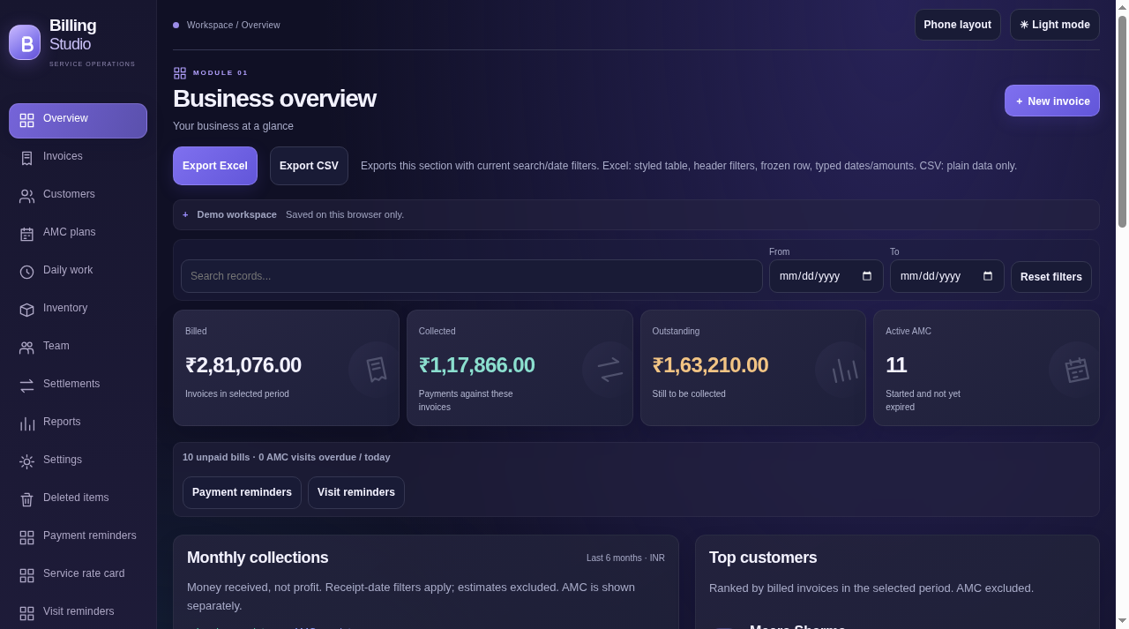Click the Daily work clock icon
Viewport: 1129px width, 629px height.
tap(26, 272)
